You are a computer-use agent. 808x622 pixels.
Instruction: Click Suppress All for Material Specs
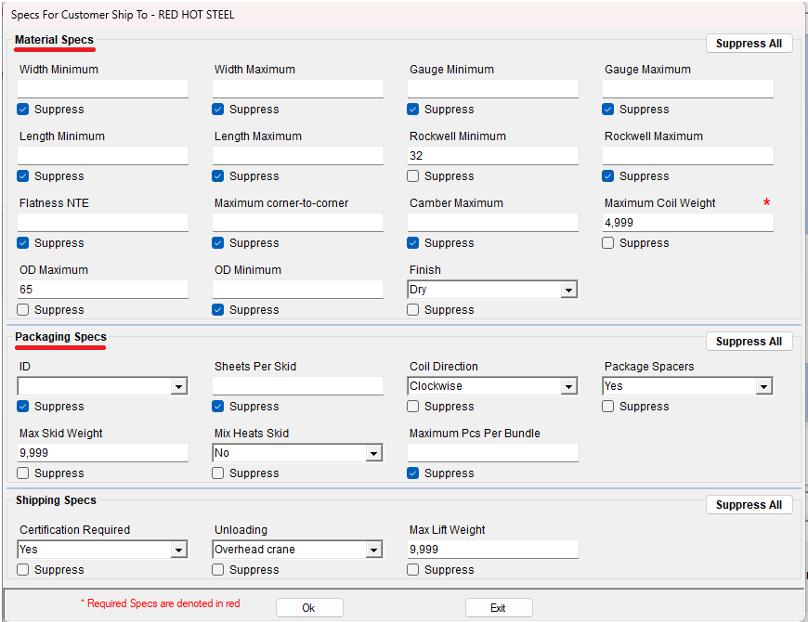coord(749,44)
